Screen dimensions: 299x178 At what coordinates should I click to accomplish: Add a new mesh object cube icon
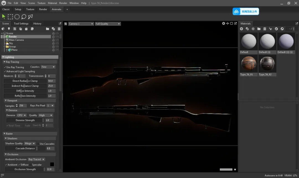(3, 29)
